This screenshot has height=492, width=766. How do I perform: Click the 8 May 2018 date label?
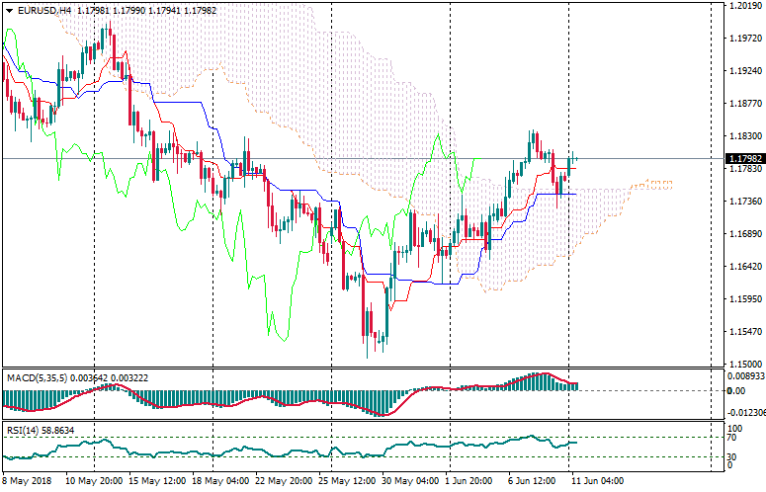tap(25, 480)
